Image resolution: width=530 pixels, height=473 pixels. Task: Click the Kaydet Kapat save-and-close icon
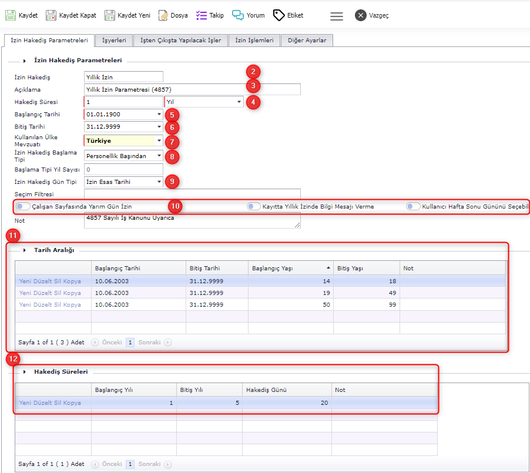(x=51, y=15)
